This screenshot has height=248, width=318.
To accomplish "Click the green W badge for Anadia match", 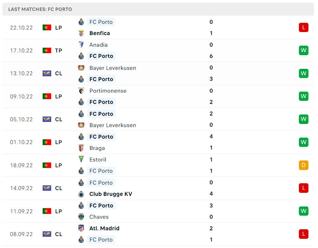I will [x=303, y=50].
